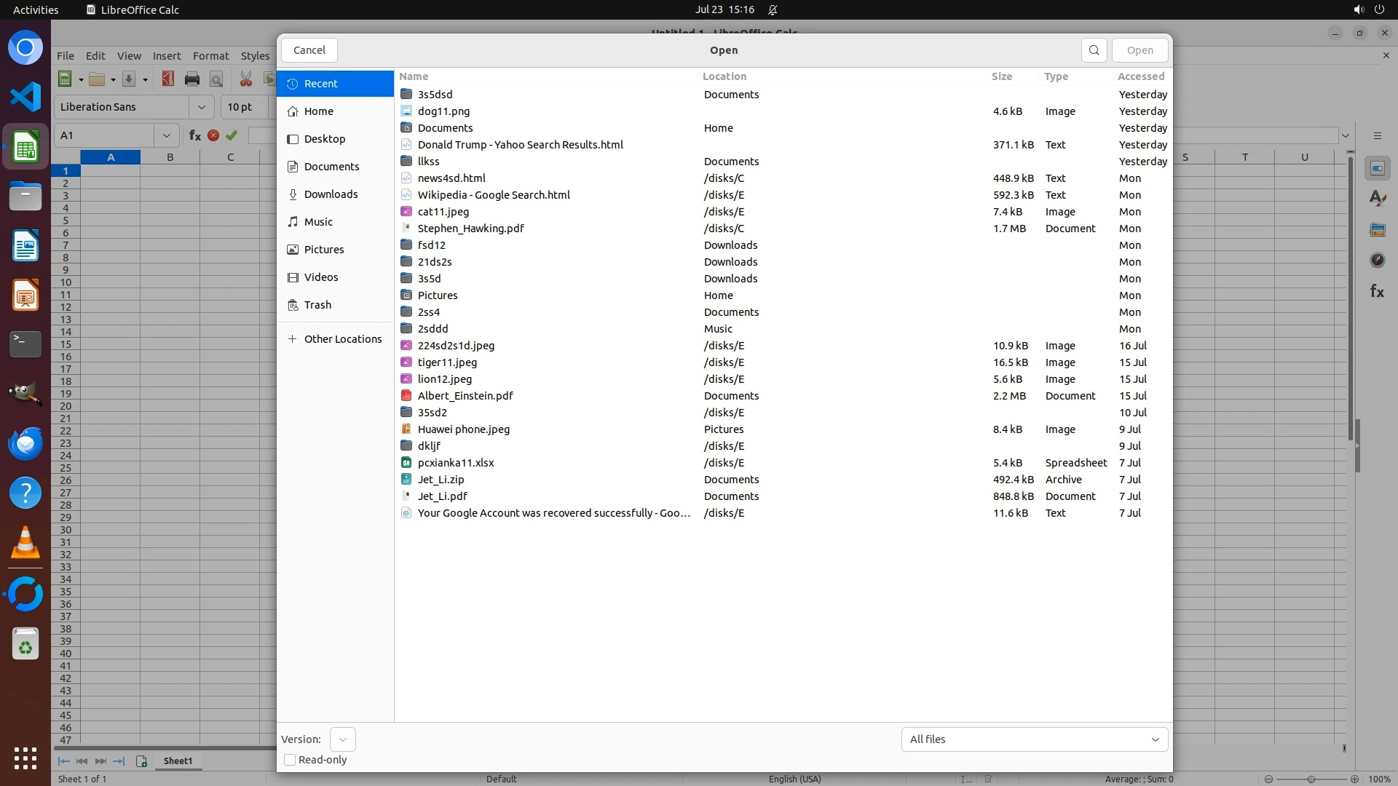1398x786 pixels.
Task: Open the sidebar Navigator compass icon
Action: (x=1376, y=260)
